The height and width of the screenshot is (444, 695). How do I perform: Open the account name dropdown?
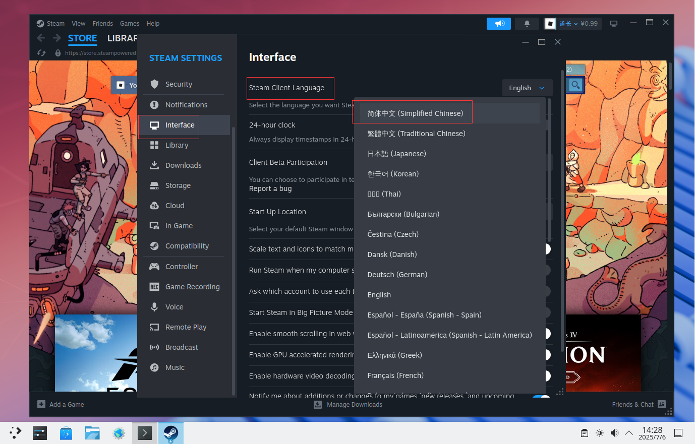point(568,24)
